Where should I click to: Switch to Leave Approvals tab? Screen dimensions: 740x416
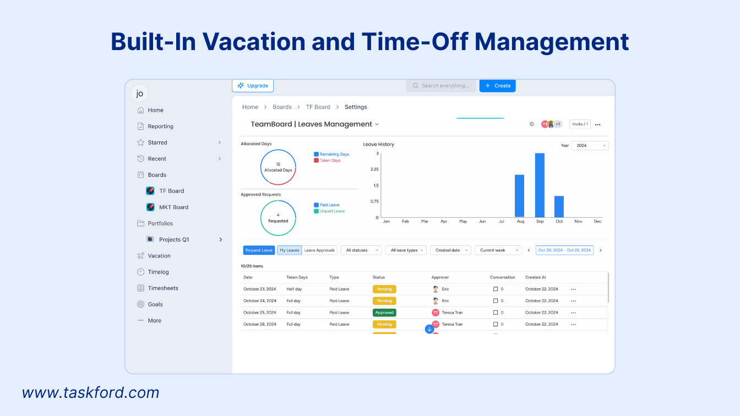tap(319, 250)
